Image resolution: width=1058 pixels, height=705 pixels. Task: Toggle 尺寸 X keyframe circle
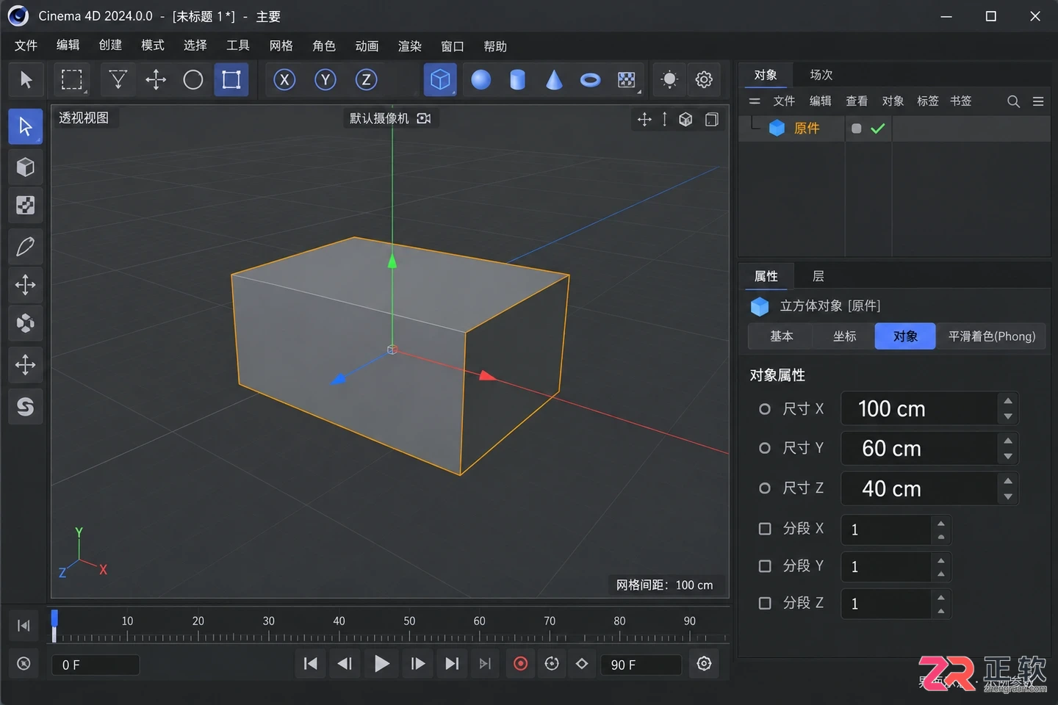(x=765, y=409)
